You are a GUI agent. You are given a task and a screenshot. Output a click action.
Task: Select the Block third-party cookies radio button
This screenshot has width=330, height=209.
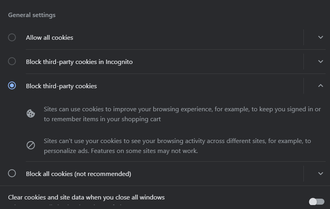[x=12, y=85]
